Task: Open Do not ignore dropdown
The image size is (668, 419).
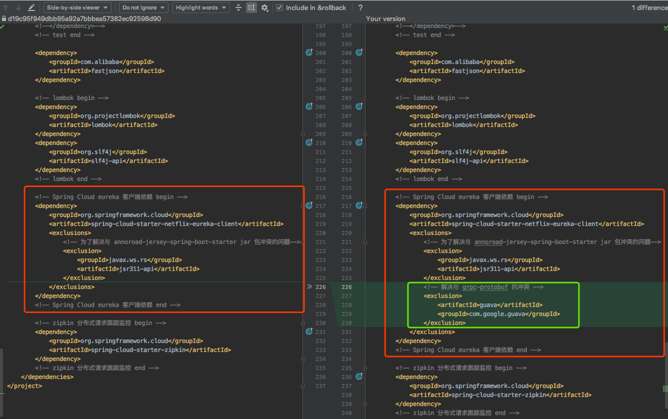Action: pyautogui.click(x=143, y=7)
